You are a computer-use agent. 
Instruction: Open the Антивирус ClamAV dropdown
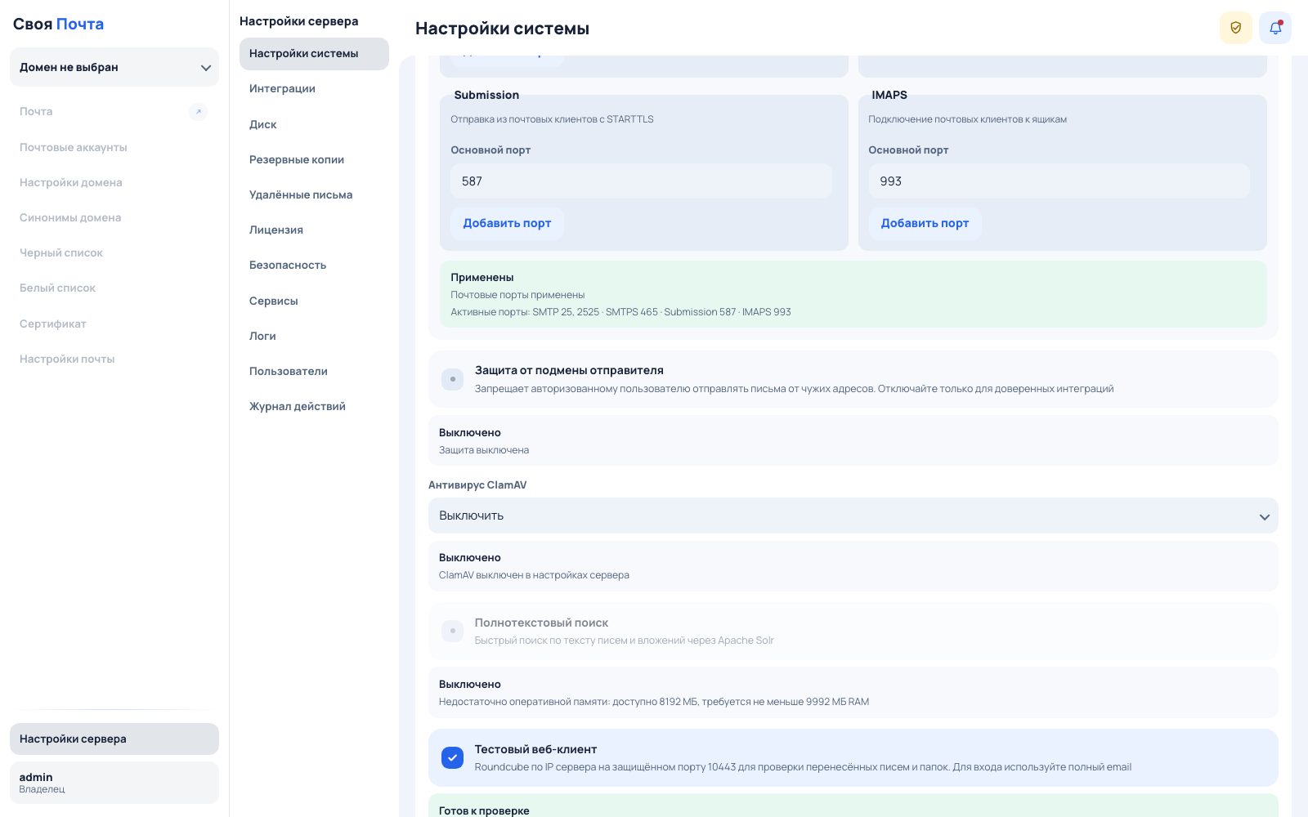tap(853, 516)
